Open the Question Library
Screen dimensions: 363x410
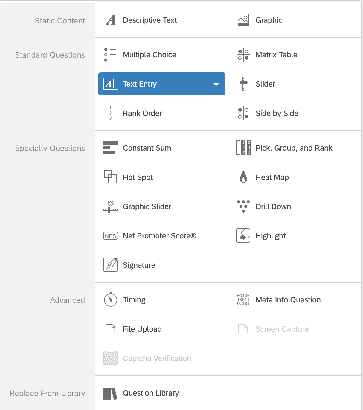(x=151, y=393)
